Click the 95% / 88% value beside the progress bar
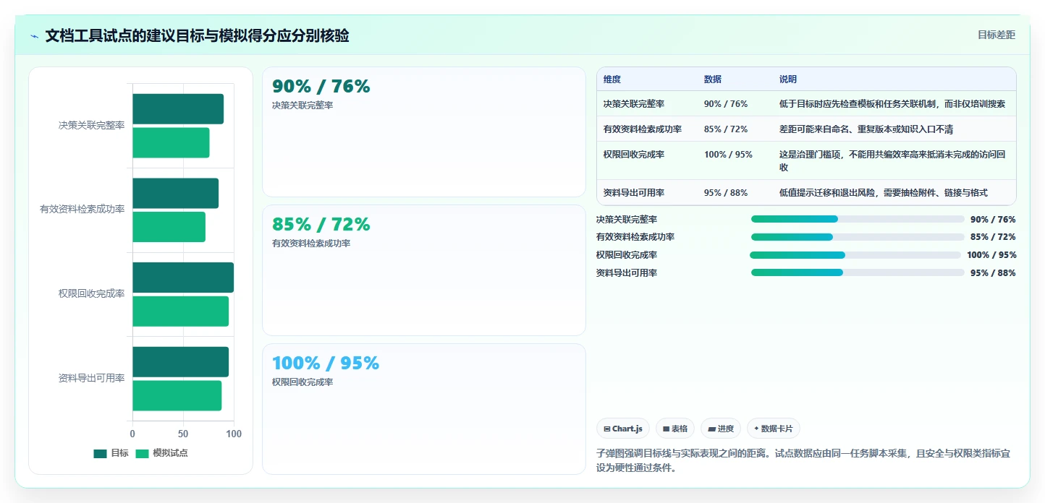Viewport: 1045px width, 503px height. pos(993,273)
